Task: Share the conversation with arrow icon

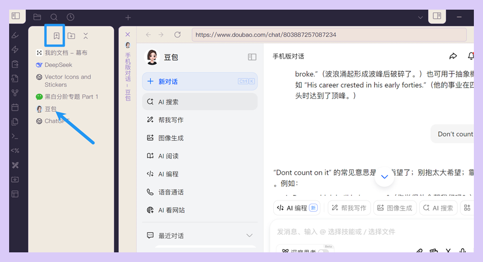Action: click(453, 56)
